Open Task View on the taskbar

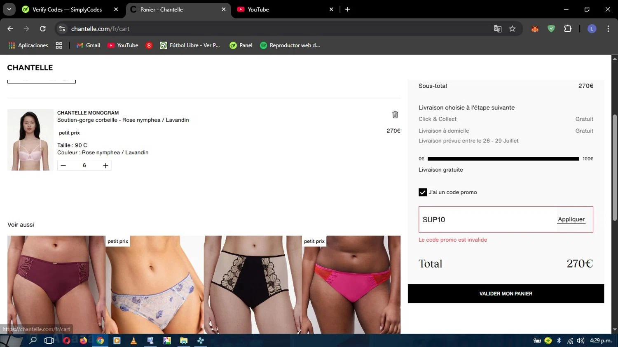(49, 340)
